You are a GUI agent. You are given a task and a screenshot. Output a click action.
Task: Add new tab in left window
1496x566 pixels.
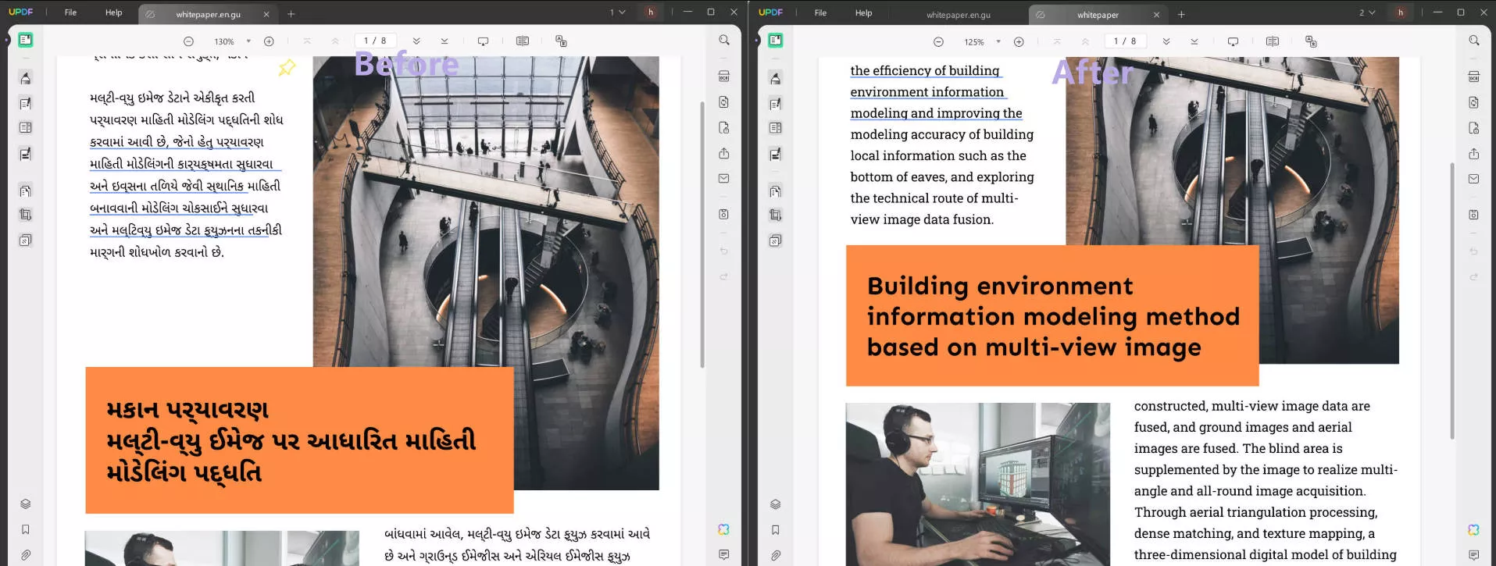point(291,14)
